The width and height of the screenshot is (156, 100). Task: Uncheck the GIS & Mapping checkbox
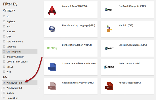4,51
